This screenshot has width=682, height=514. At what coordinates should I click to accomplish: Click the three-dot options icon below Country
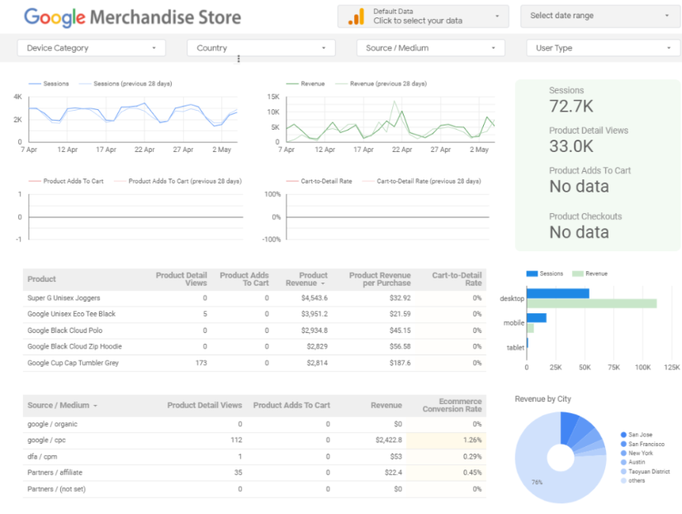pos(239,59)
